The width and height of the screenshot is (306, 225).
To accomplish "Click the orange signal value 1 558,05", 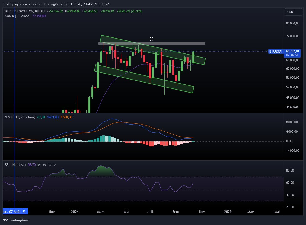I will 66,117.
